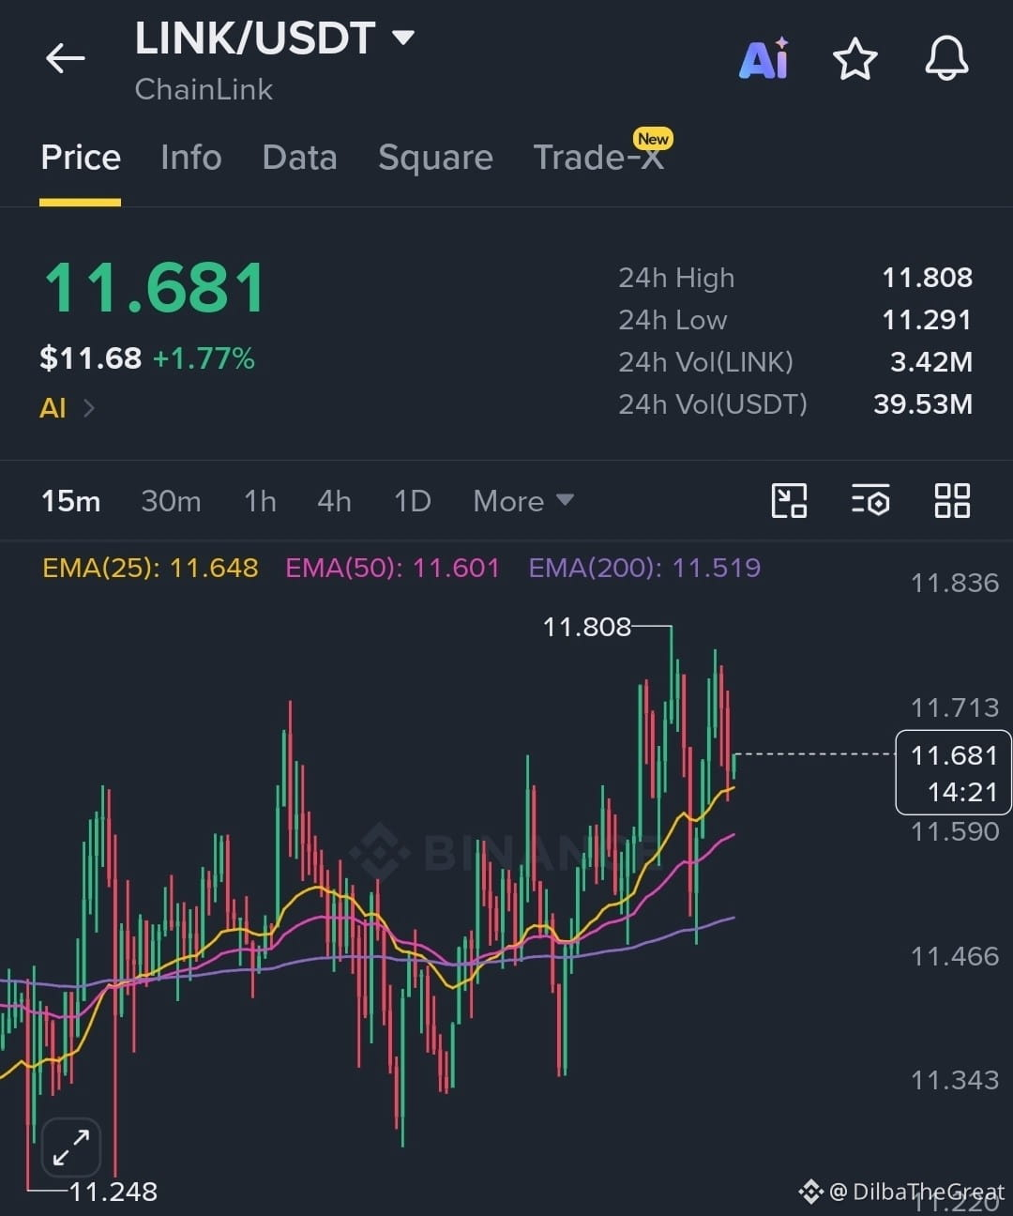Screen dimensions: 1013x1216
Task: Open the AI assistant icon
Action: point(764,59)
